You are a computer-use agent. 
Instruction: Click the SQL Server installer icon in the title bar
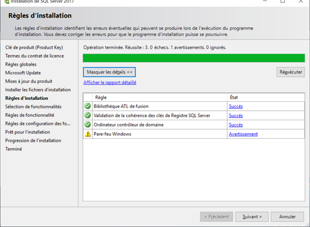7,2
